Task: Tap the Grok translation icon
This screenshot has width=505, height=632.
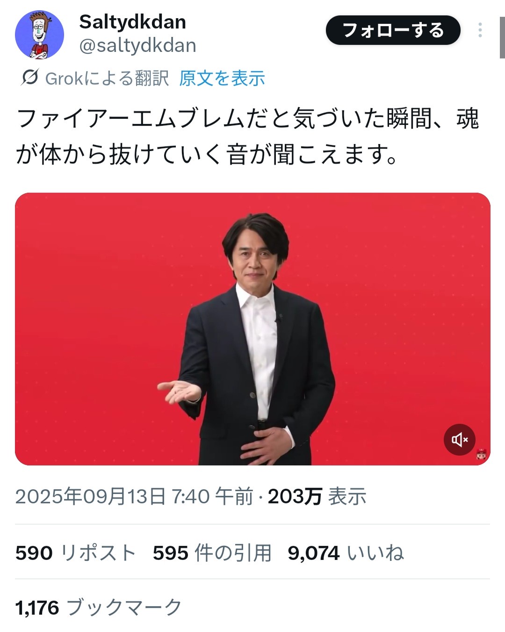Action: pos(29,78)
